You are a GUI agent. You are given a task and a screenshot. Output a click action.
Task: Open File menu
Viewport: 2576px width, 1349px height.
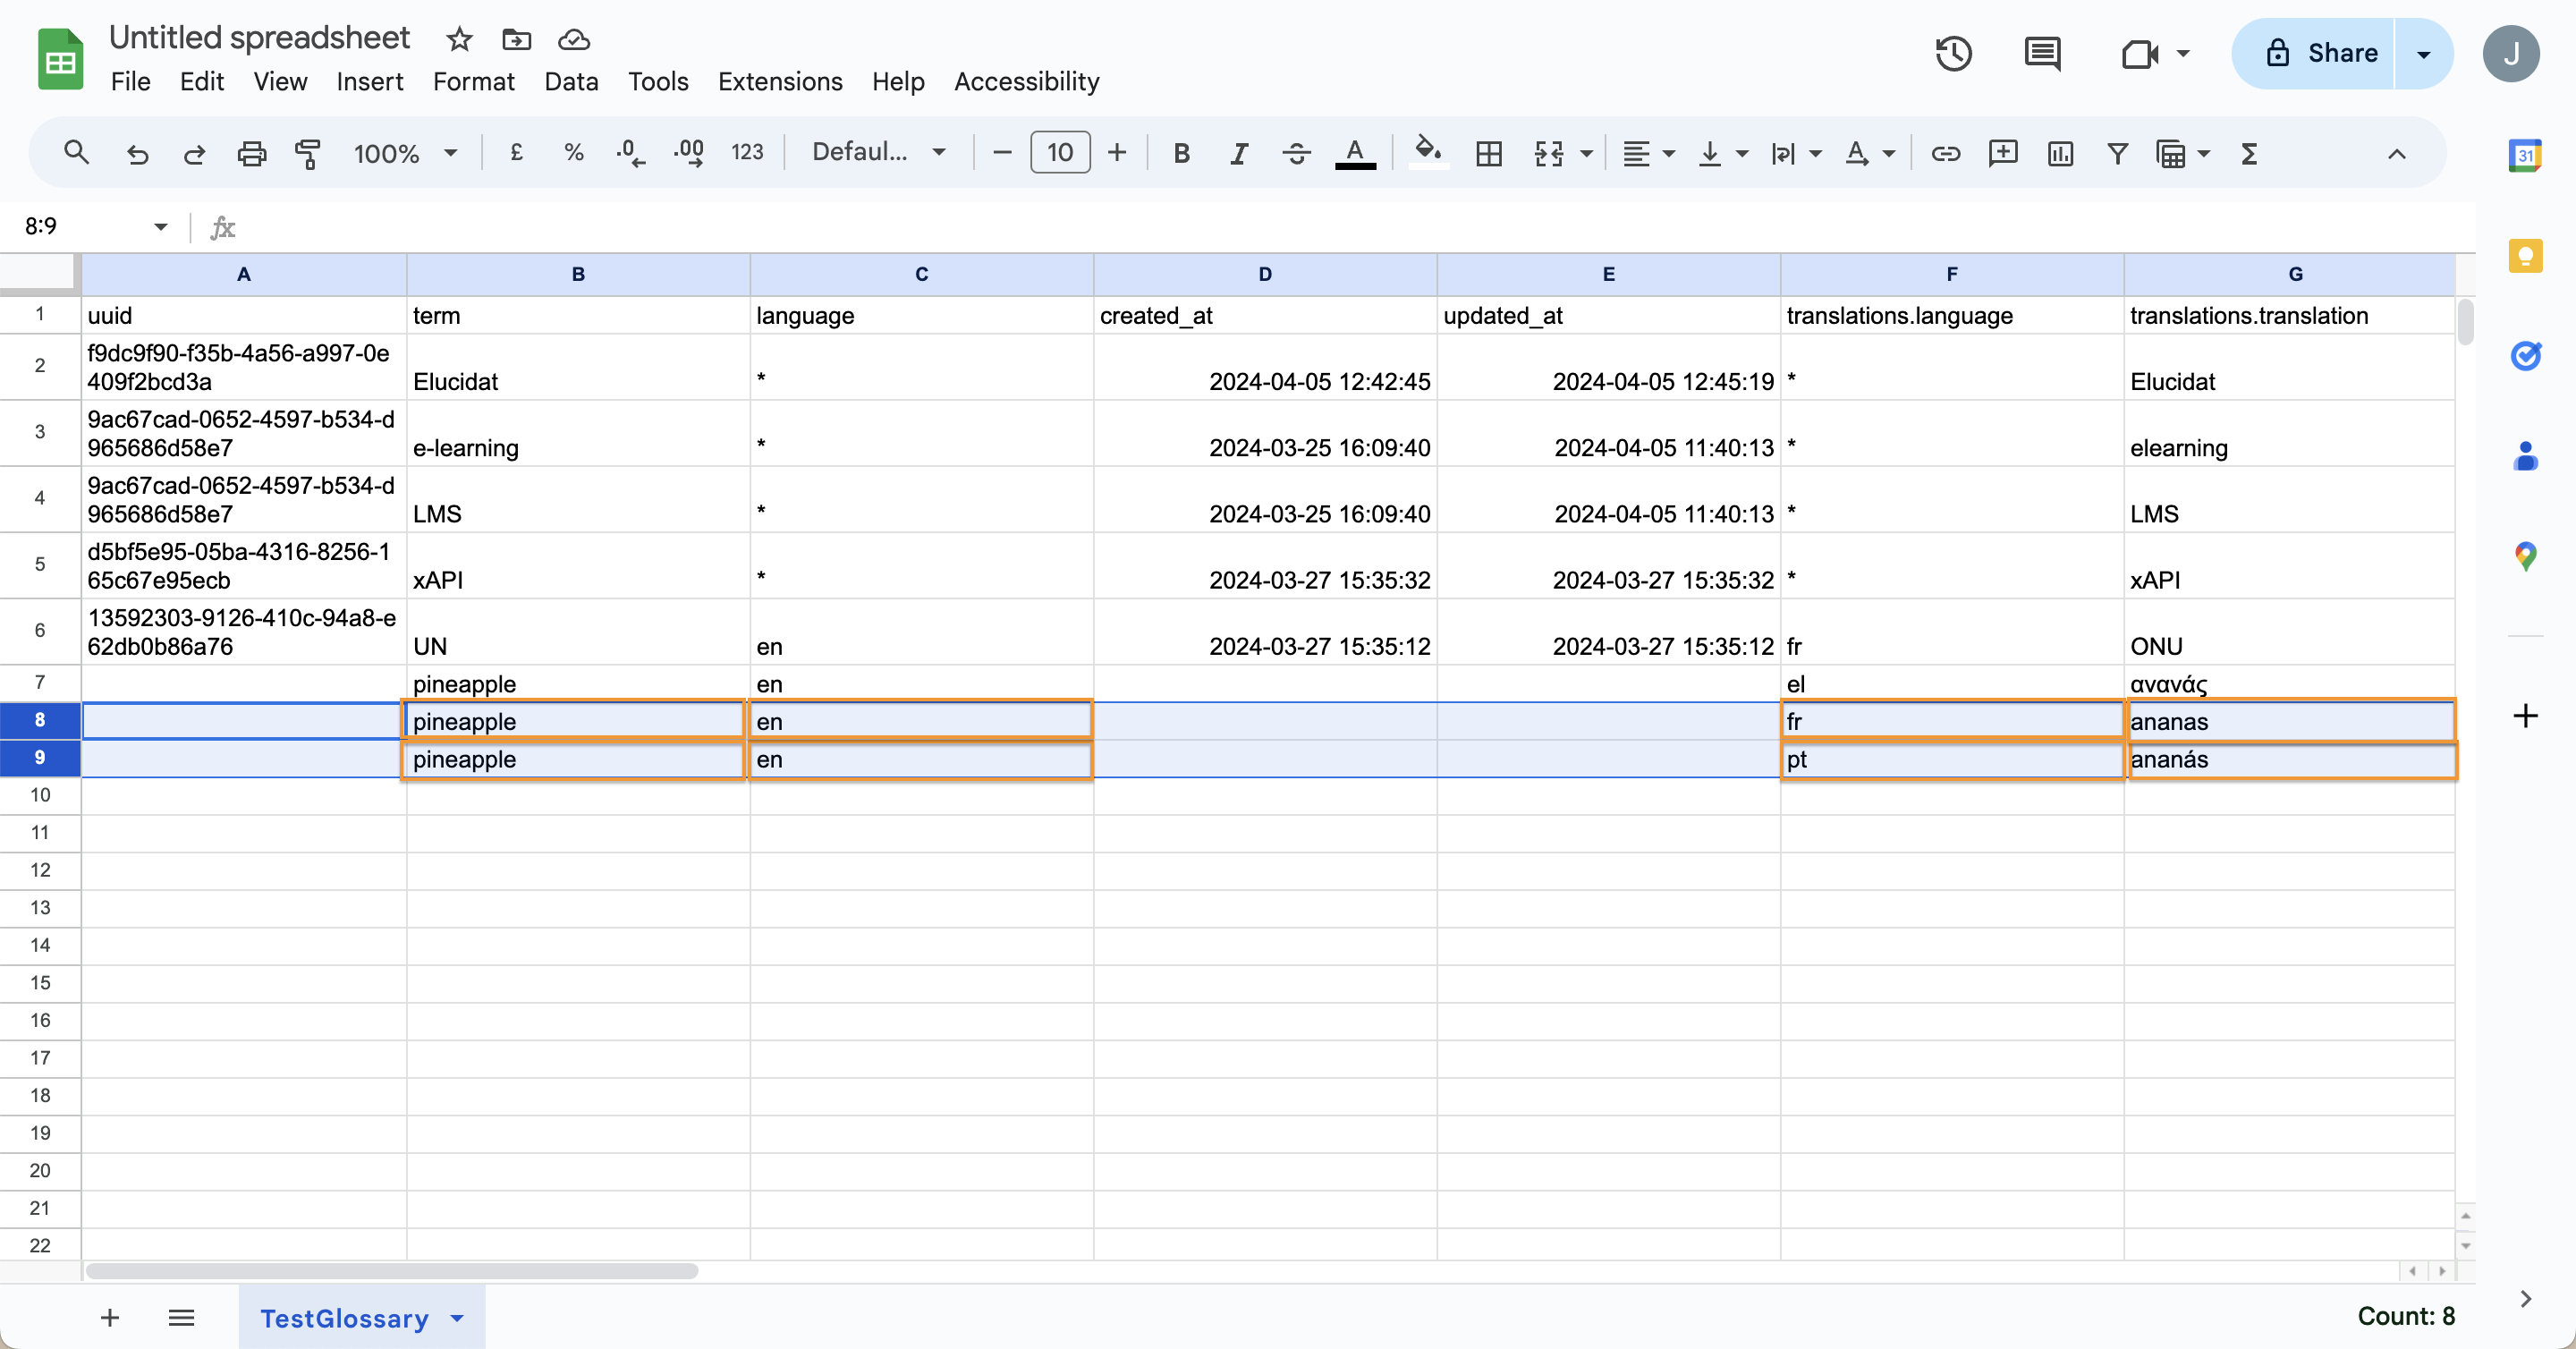[131, 81]
